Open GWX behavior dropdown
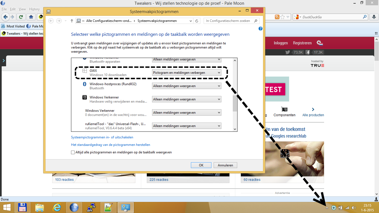 [187, 73]
